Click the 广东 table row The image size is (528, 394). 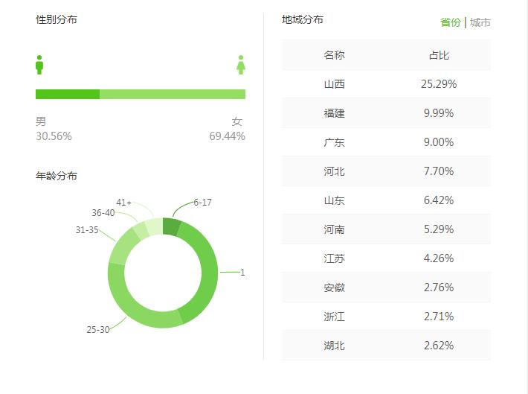(386, 142)
